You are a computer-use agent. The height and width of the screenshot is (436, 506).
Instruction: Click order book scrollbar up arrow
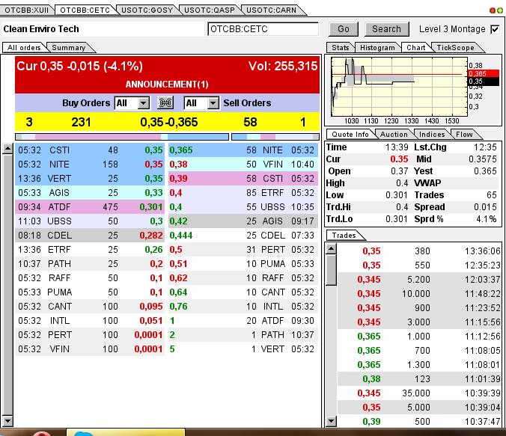point(7,149)
